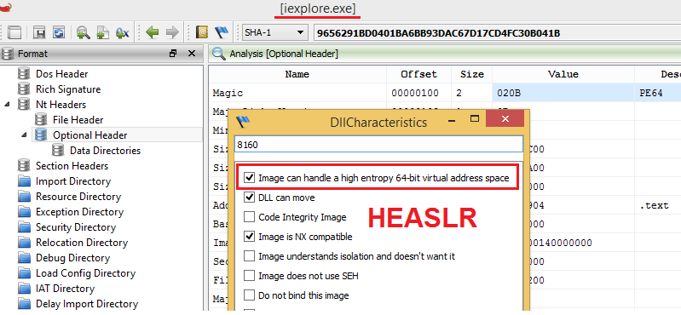Select the PE64 description cell
The image size is (681, 315).
tap(657, 93)
